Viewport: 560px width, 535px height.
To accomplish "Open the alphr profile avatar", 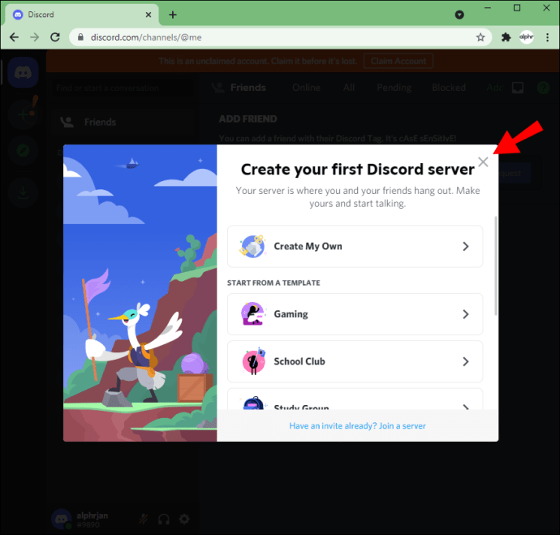I will [x=527, y=37].
